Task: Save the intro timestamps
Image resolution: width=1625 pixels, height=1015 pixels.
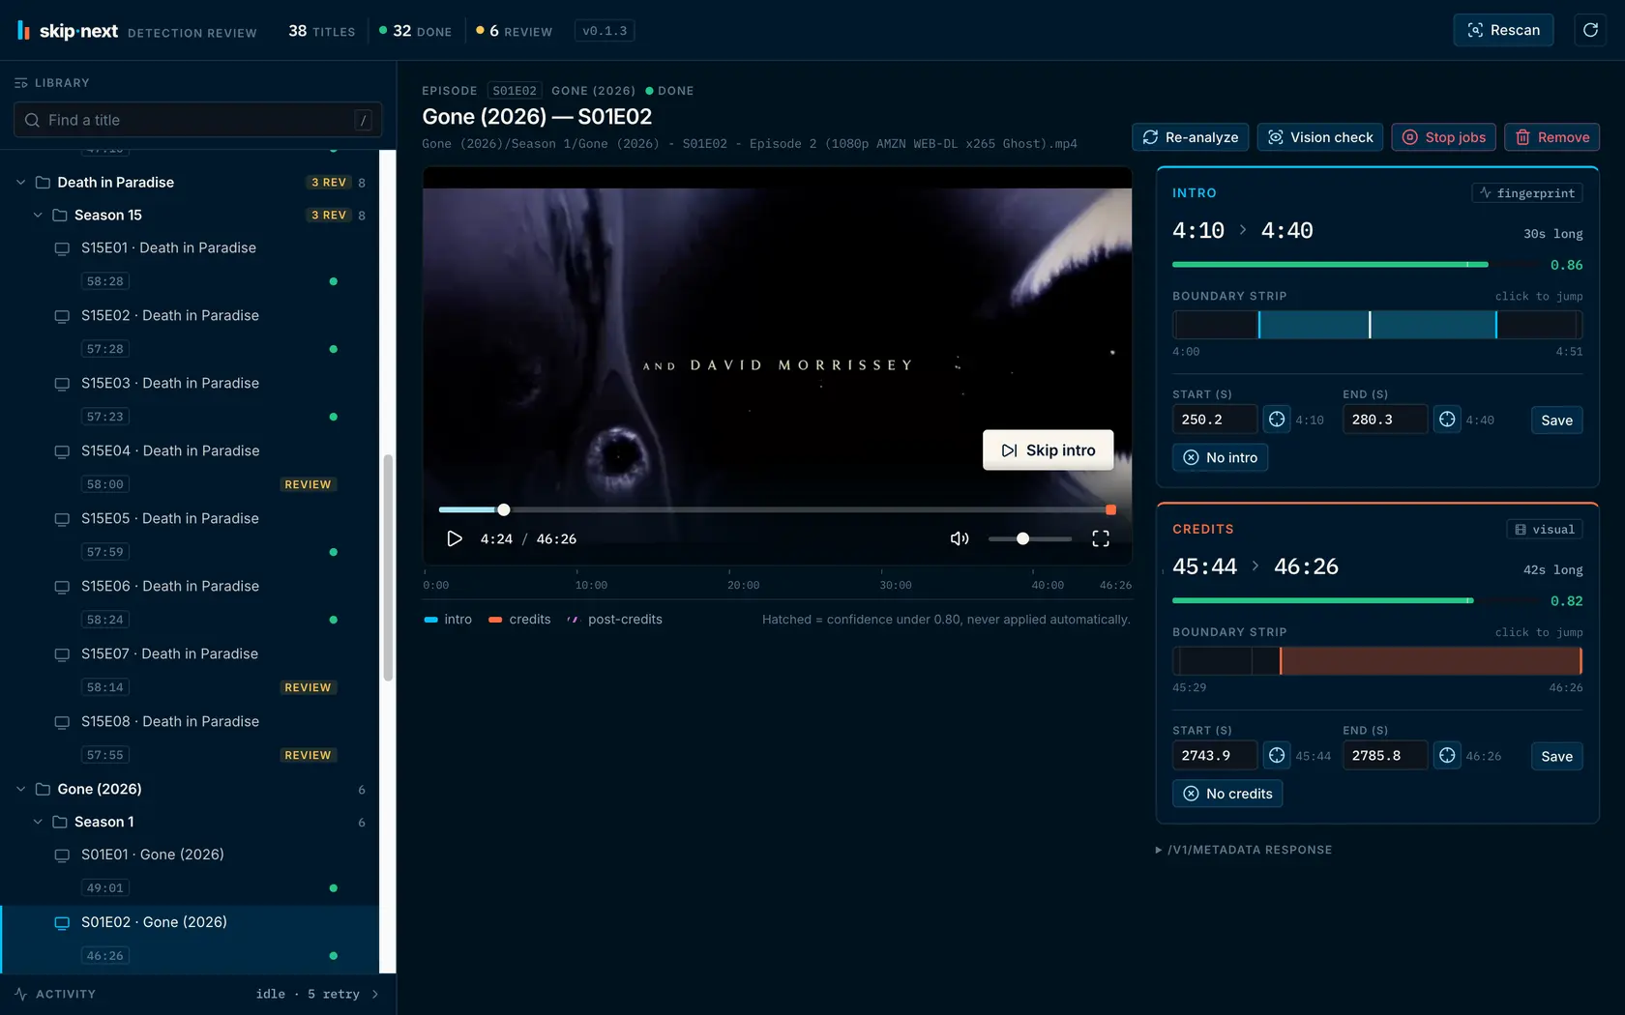Action: 1557,420
